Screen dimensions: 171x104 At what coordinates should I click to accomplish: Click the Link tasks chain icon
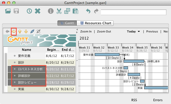[32, 31]
